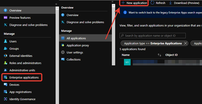Click the Refresh button label
Image resolution: width=202 pixels, height=104 pixels.
[160, 3]
